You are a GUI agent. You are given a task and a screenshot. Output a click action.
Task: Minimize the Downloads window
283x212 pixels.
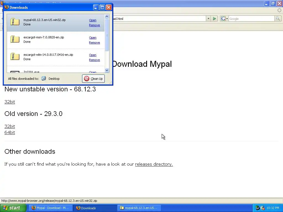coord(96,7)
